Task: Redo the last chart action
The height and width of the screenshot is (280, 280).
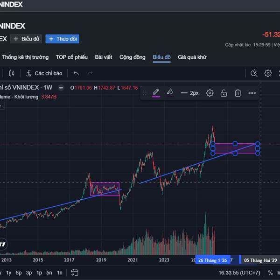Action: tap(90, 73)
